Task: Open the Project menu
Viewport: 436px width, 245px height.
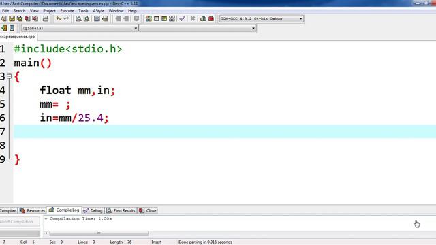Action: coord(49,11)
